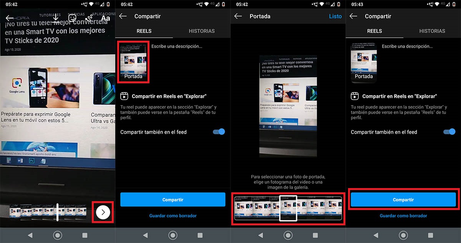Viewport: 461px width, 243px height.
Task: Open the stickers panel
Action: tap(72, 18)
